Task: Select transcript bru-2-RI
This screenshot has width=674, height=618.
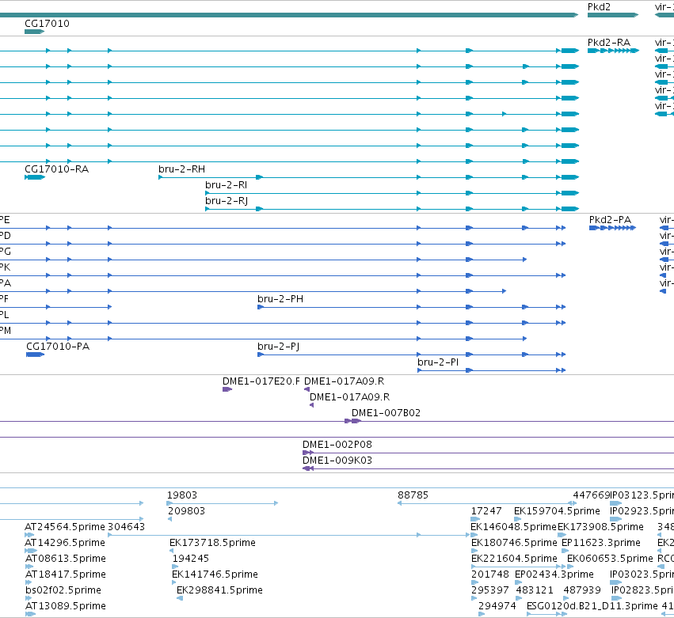Action: [392, 193]
